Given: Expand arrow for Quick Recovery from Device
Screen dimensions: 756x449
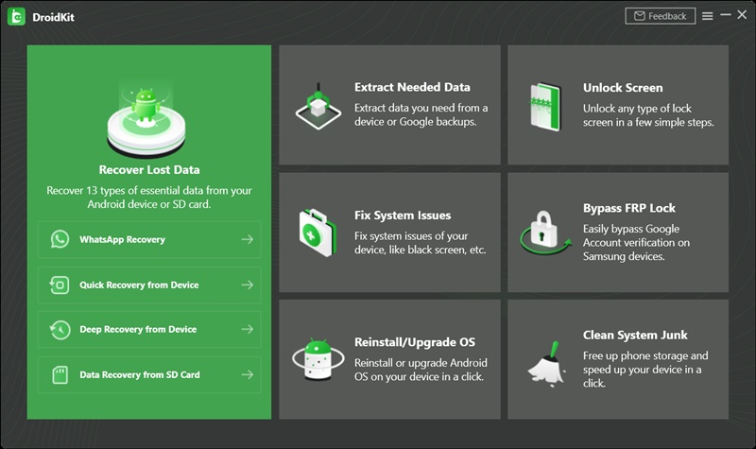Looking at the screenshot, I should pyautogui.click(x=247, y=285).
